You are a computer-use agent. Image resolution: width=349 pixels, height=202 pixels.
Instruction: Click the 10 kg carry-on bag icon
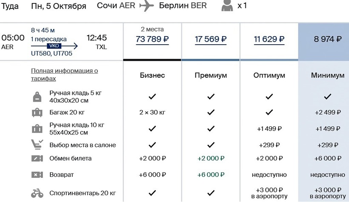[x=37, y=129]
